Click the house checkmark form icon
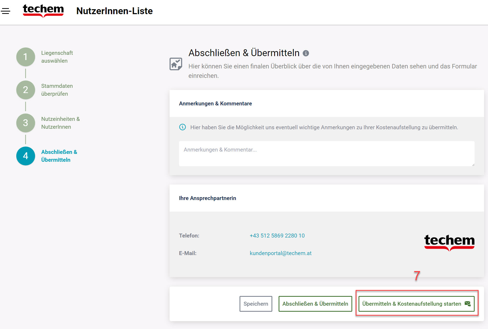 176,64
